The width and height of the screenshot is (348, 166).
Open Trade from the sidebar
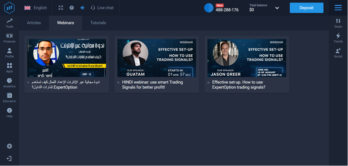coord(9,23)
